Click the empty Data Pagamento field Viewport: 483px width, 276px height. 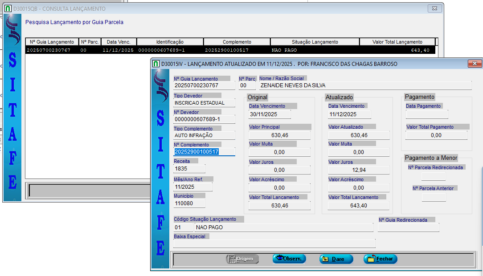click(x=426, y=114)
